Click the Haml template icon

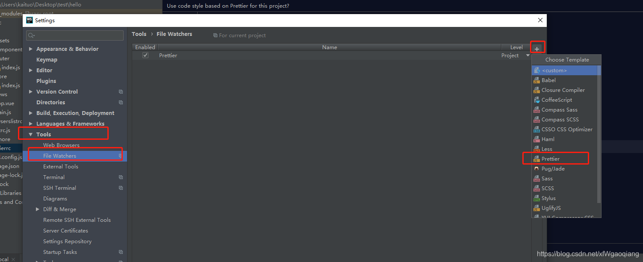point(536,139)
